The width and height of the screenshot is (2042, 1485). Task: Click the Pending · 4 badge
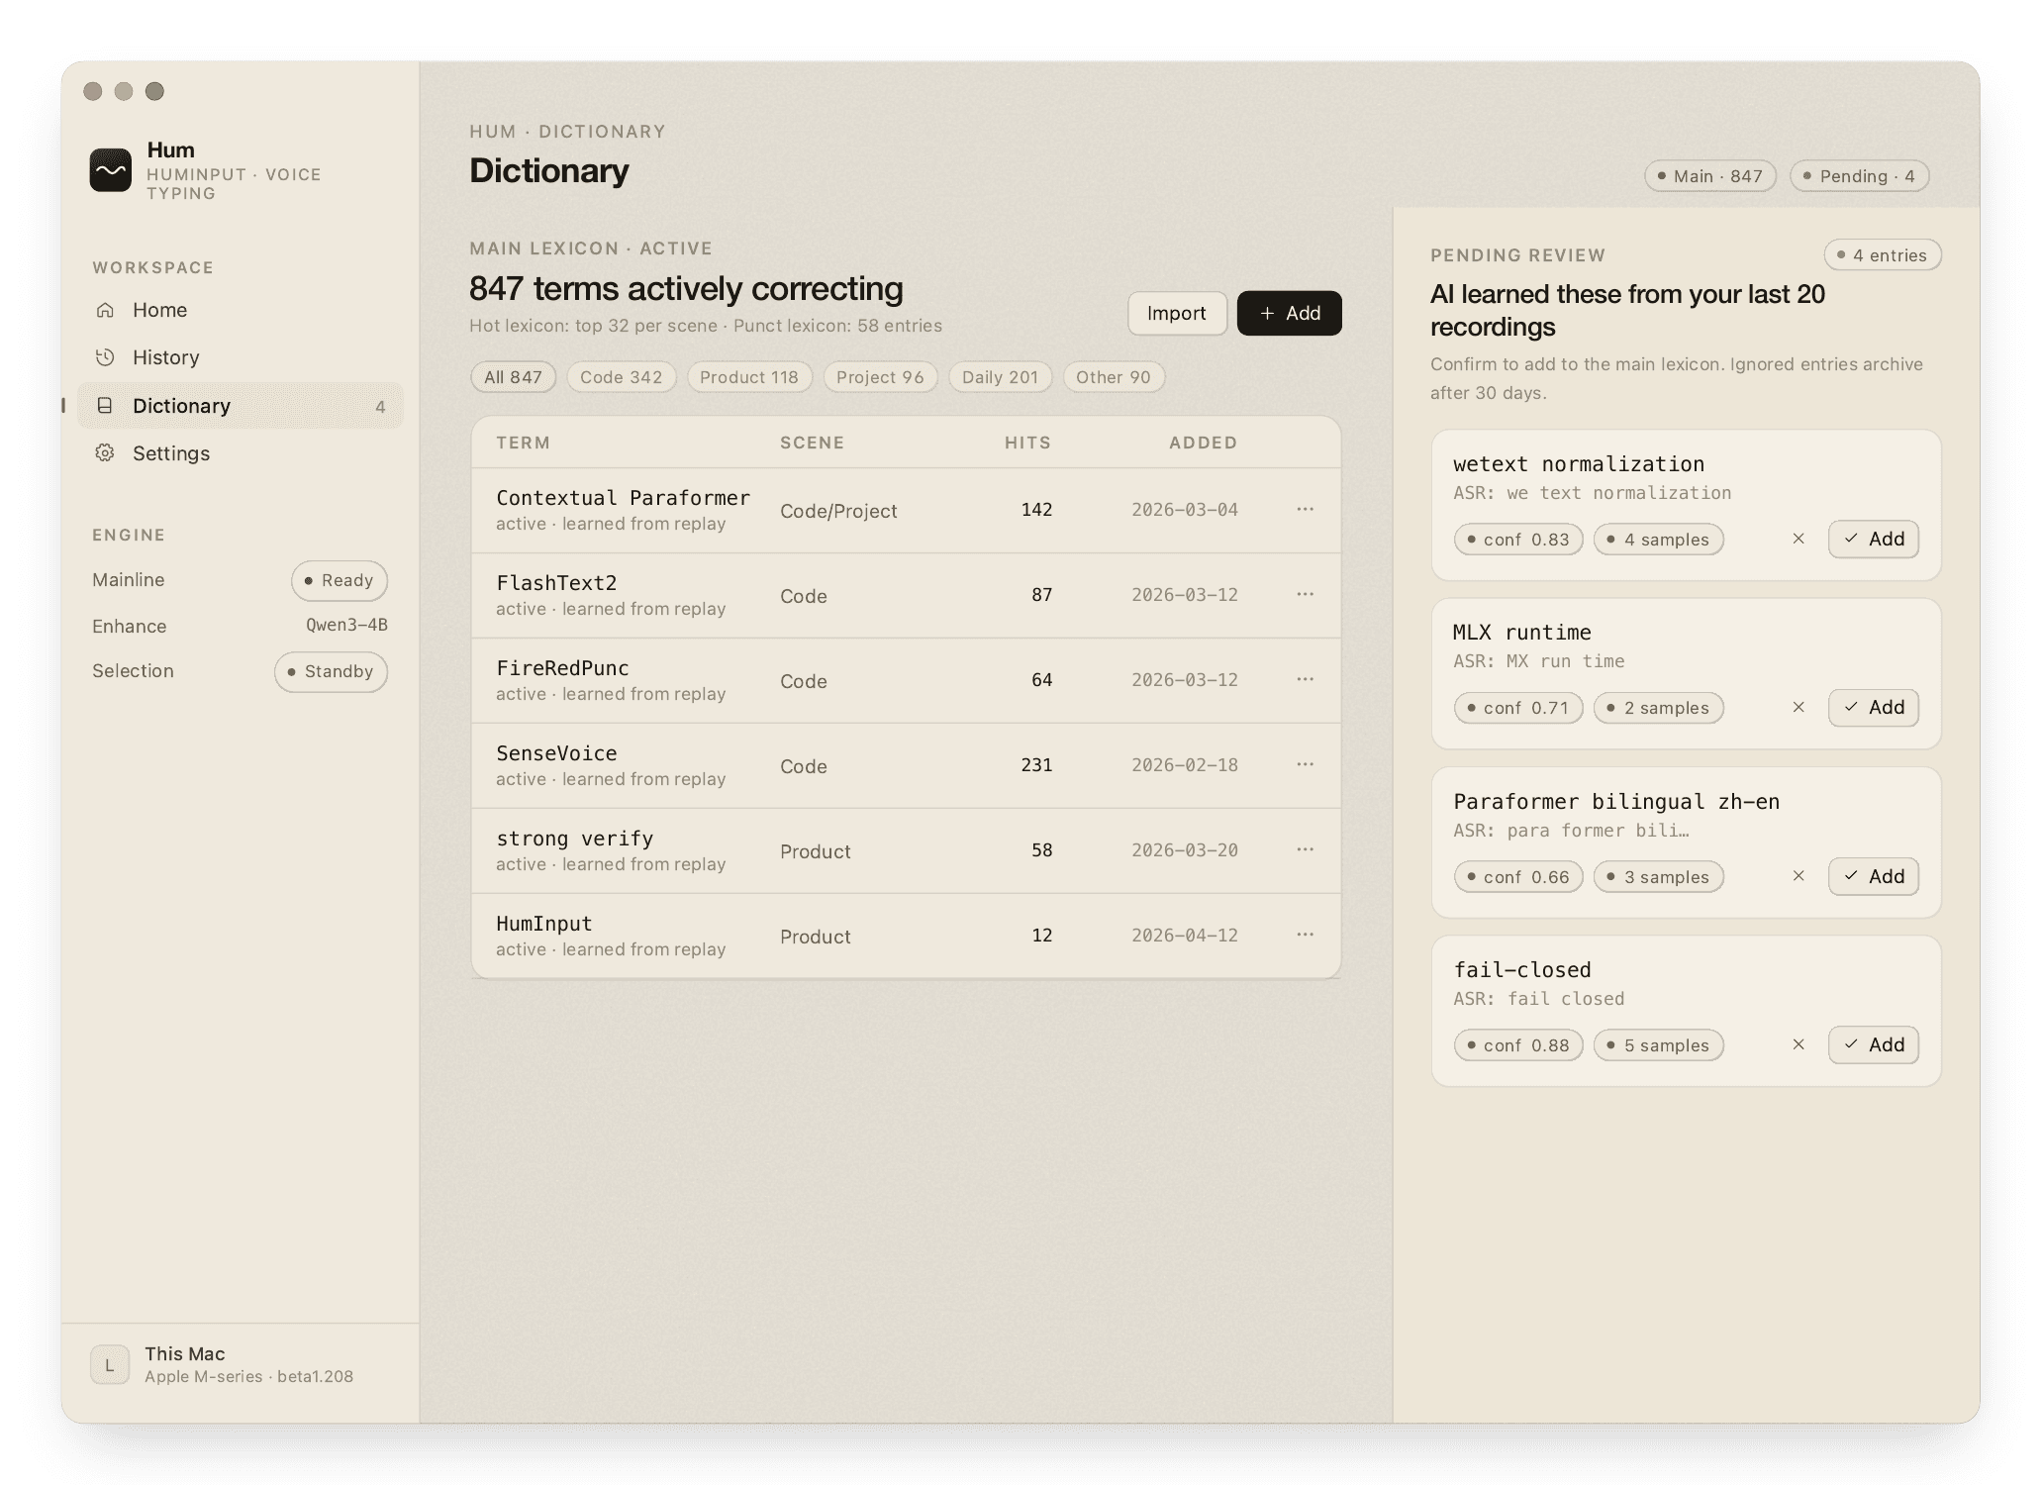[1859, 176]
